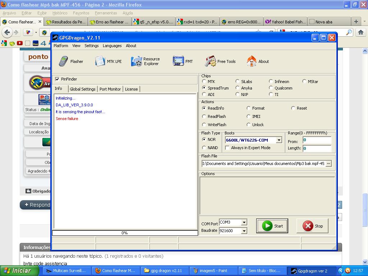Open the Flasher tool
This screenshot has width=368, height=276.
coord(71,61)
